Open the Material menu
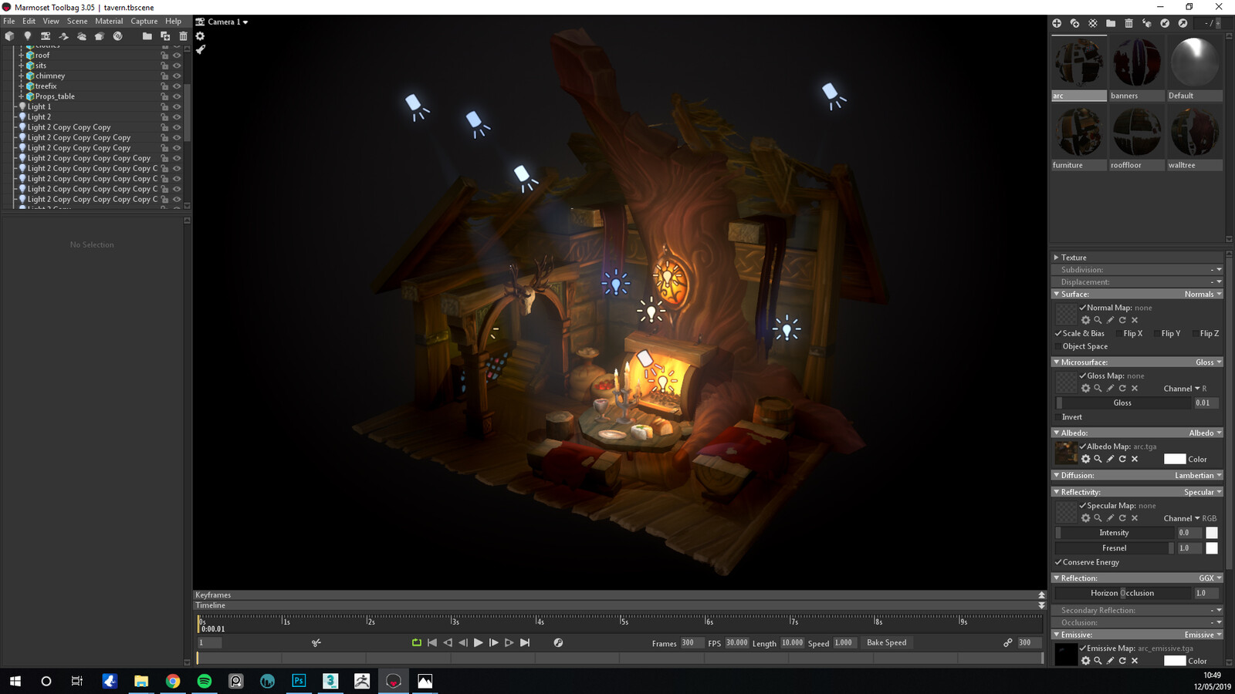The height and width of the screenshot is (694, 1235). pos(109,22)
